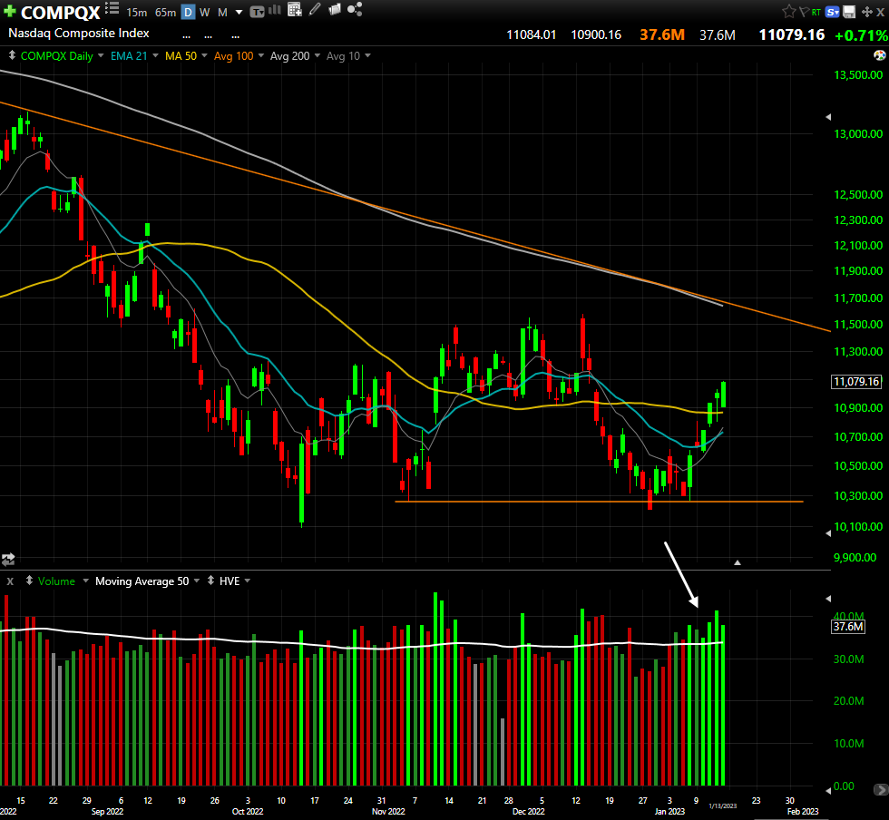Expand the Avg 10 dropdown arrow
Screen dimensions: 889x820
pos(367,55)
